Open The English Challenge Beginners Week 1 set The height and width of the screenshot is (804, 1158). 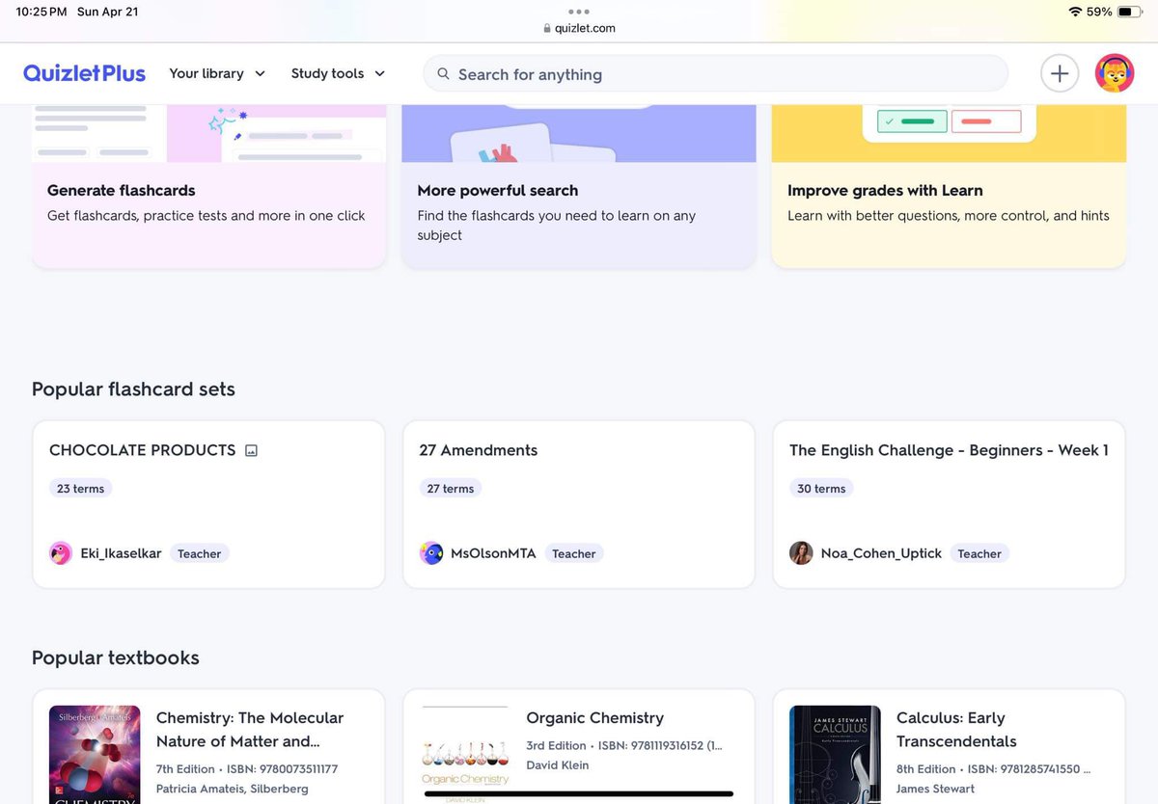point(949,504)
